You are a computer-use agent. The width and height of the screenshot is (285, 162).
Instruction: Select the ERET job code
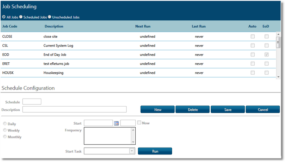(6, 63)
